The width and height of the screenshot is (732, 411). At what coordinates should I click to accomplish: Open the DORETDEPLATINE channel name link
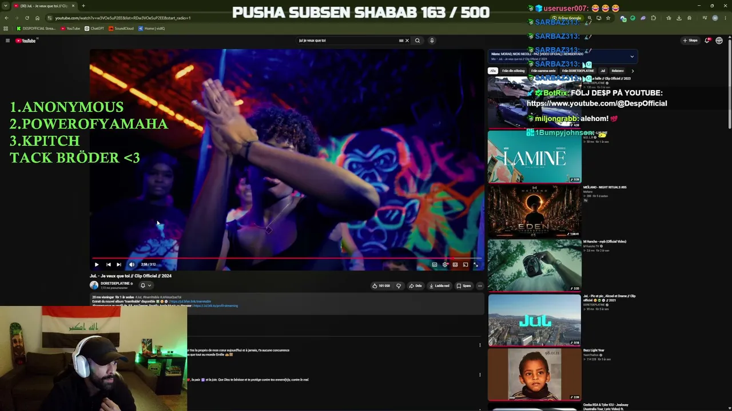116,284
